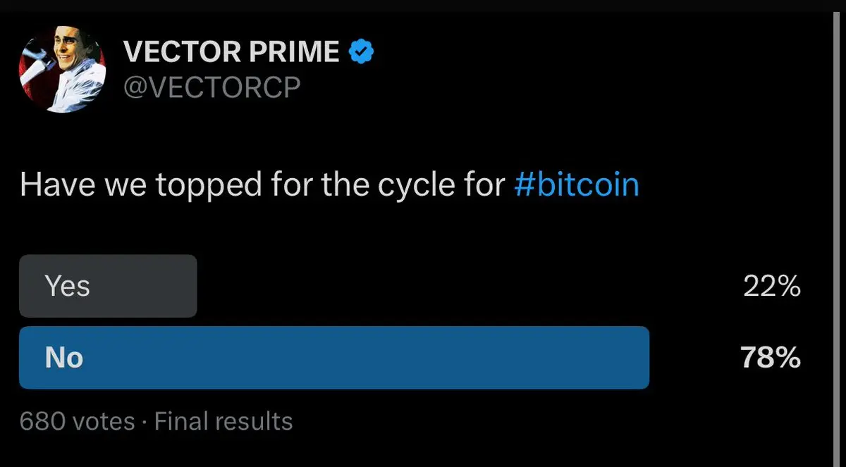Open the VECTOR PRIME display name
846x467 pixels.
point(232,53)
